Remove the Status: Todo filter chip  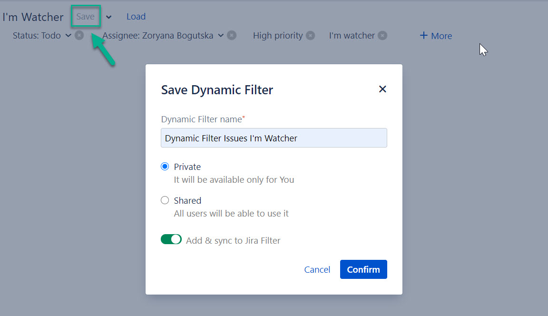79,35
